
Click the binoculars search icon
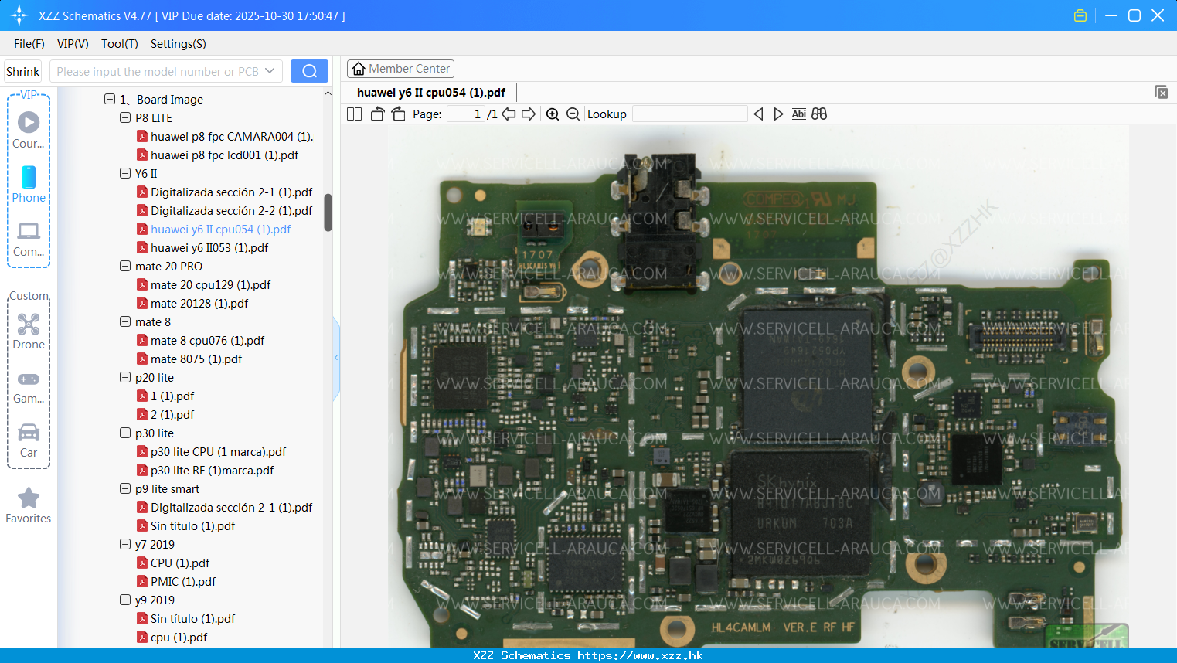point(819,114)
